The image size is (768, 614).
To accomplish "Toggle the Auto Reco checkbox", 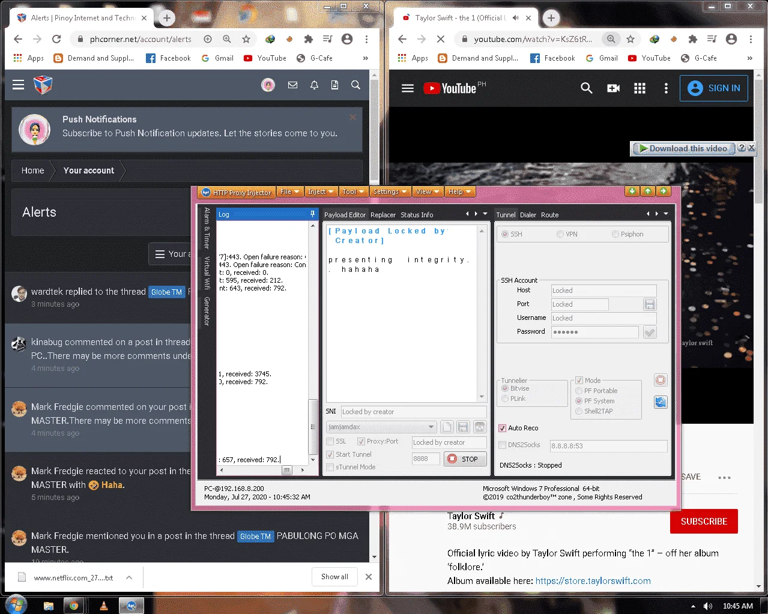I will (x=503, y=428).
